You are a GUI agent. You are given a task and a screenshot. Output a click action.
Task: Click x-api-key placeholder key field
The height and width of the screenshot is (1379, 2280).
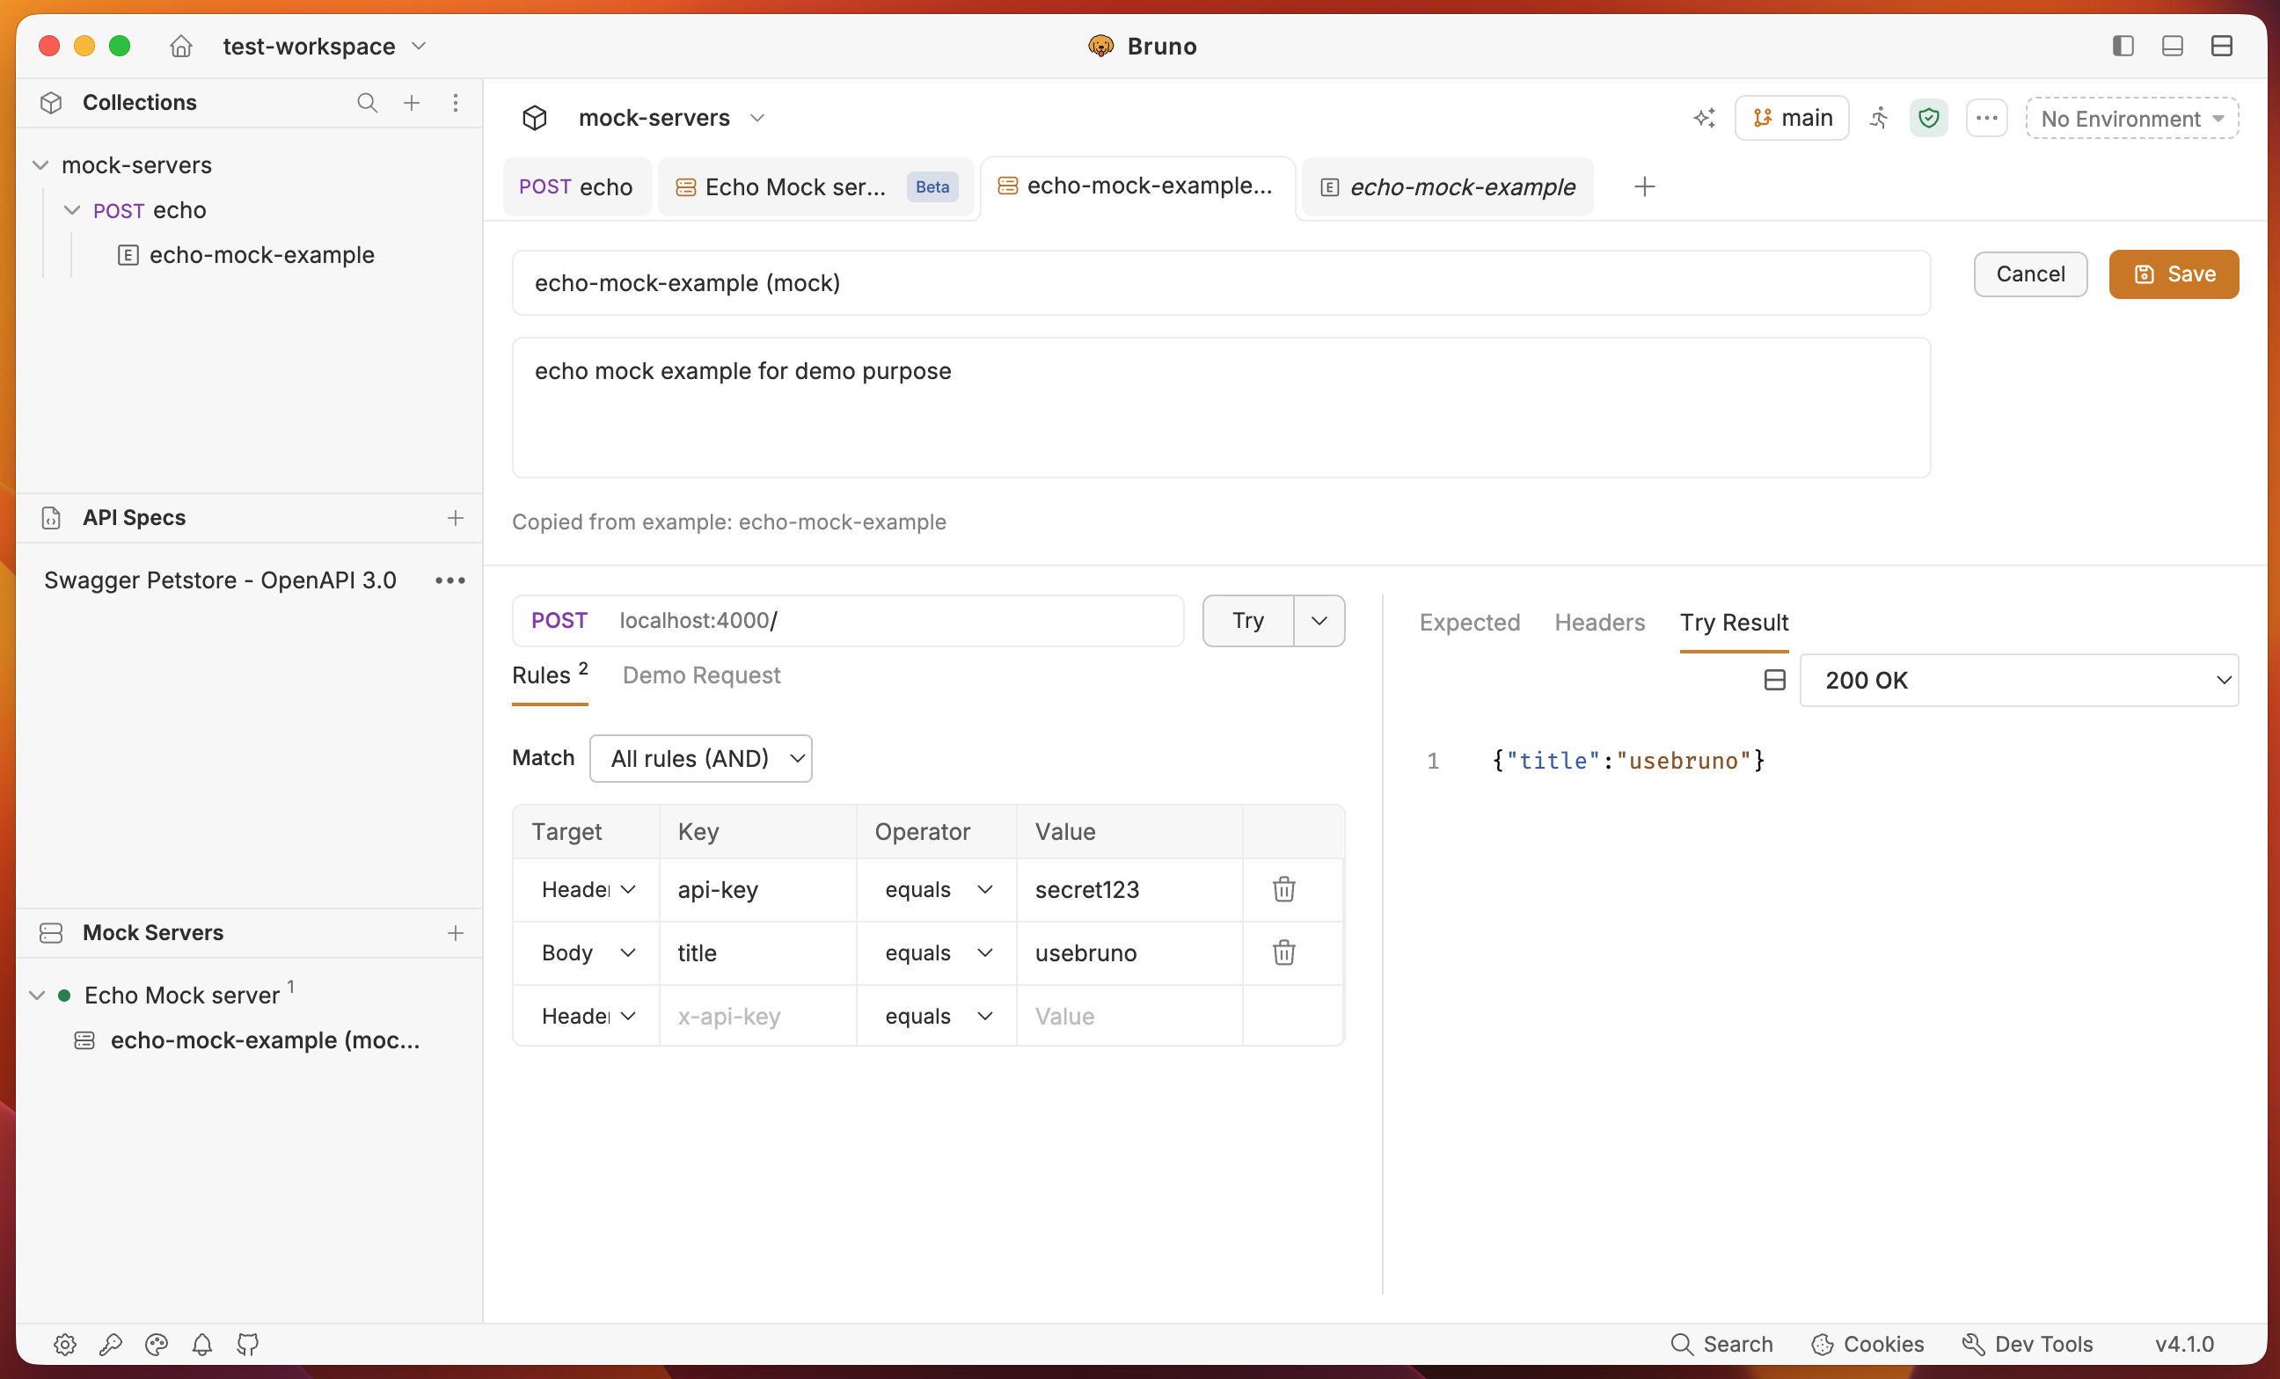pyautogui.click(x=758, y=1017)
